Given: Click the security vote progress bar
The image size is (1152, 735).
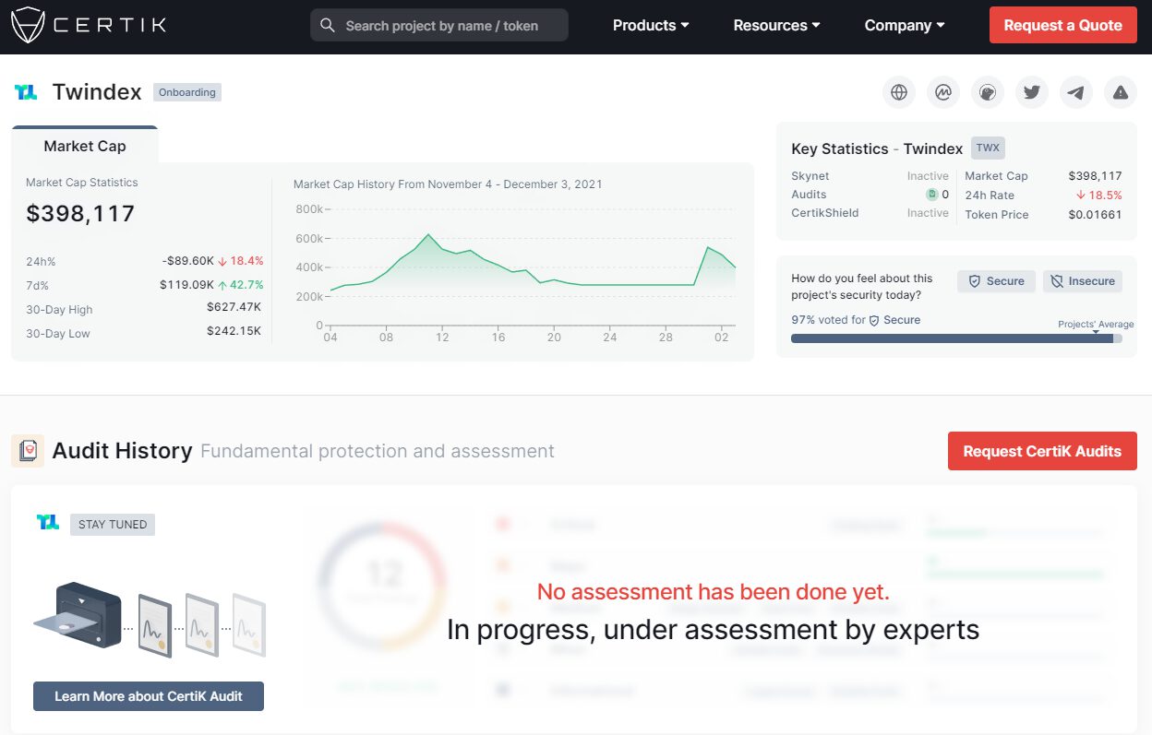Looking at the screenshot, I should point(956,338).
